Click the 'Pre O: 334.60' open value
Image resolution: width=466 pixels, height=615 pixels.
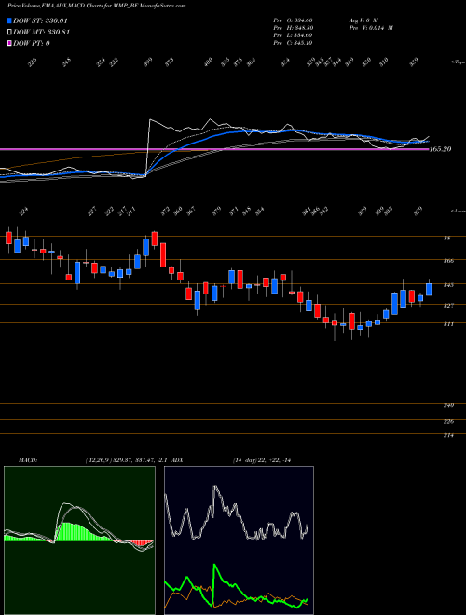(x=293, y=20)
